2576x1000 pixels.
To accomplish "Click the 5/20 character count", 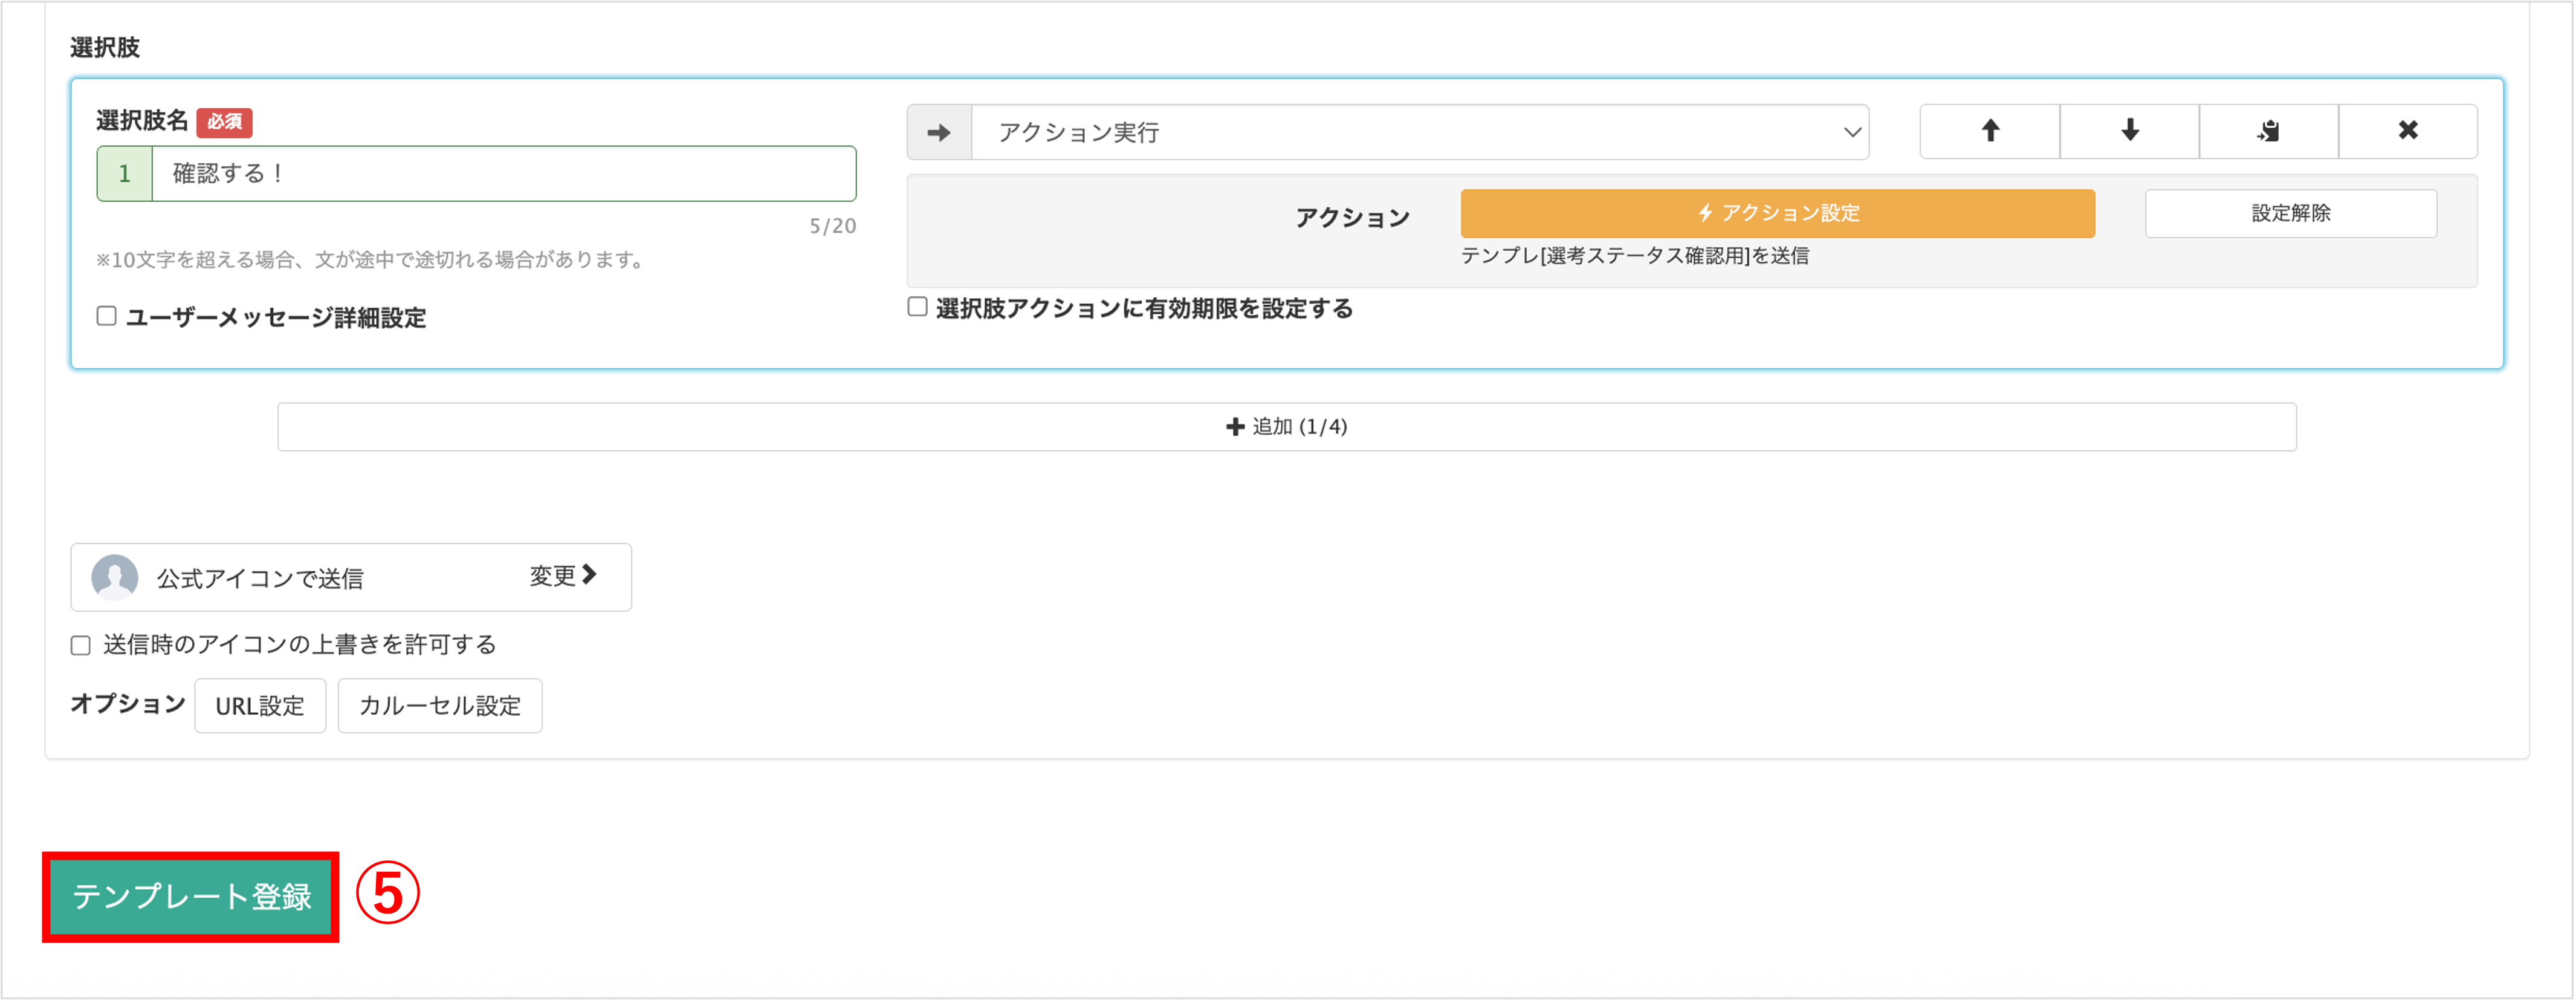I will pyautogui.click(x=832, y=226).
